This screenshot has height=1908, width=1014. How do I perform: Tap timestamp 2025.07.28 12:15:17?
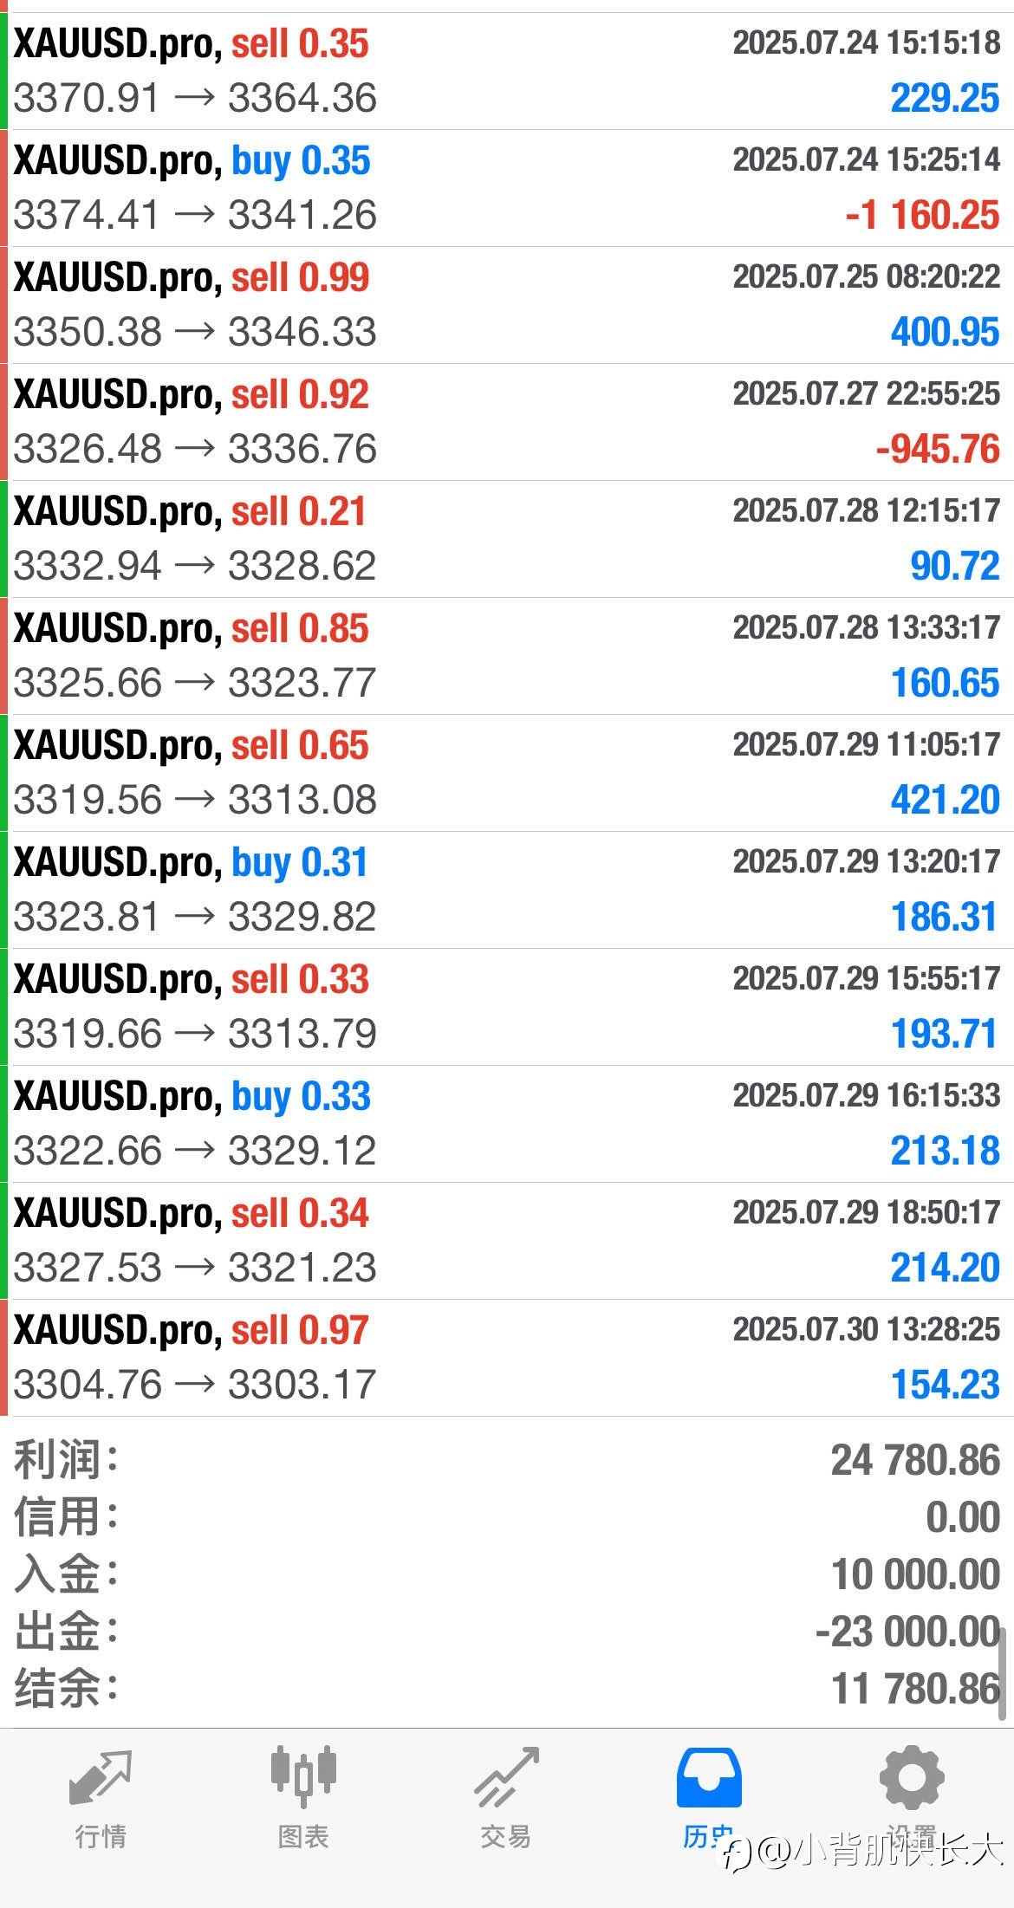[x=867, y=510]
